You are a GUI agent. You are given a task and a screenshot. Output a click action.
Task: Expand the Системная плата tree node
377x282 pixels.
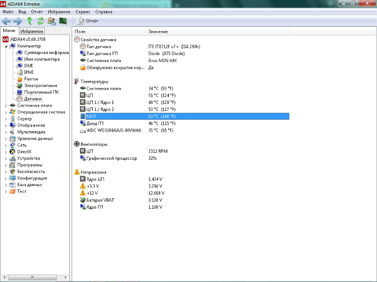[6, 105]
